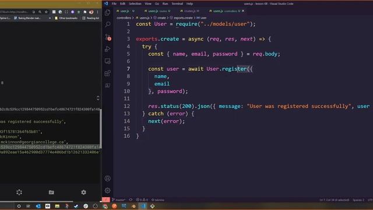Image resolution: width=373 pixels, height=210 pixels.
Task: Open the Blender icon on the taskbar
Action: tap(133, 206)
